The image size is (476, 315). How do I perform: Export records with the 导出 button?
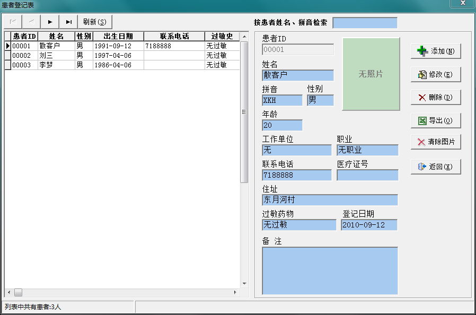click(x=436, y=121)
